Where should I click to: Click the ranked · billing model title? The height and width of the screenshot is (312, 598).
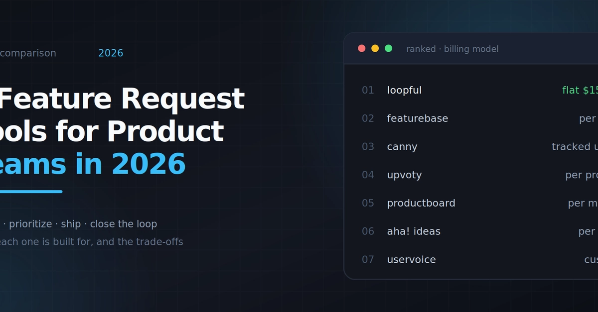(452, 49)
